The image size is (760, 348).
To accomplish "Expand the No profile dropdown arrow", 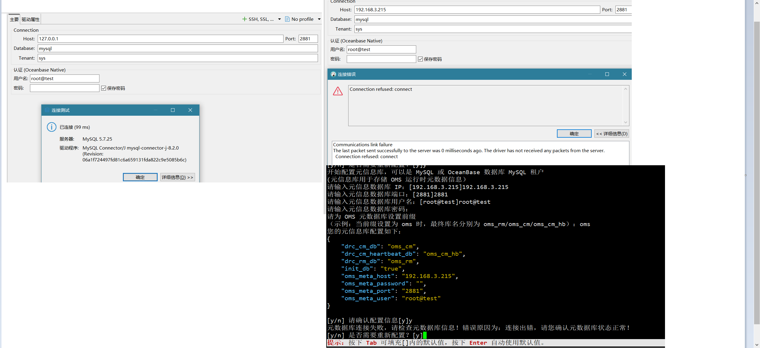I will 319,19.
